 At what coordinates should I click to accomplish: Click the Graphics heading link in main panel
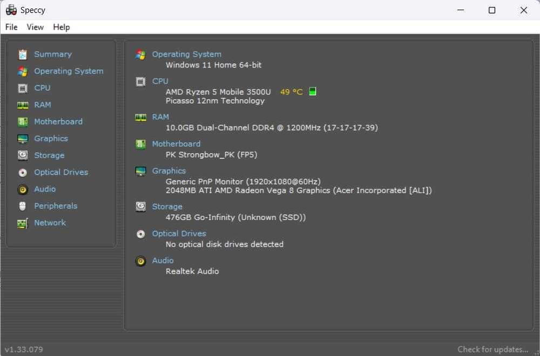click(x=169, y=171)
